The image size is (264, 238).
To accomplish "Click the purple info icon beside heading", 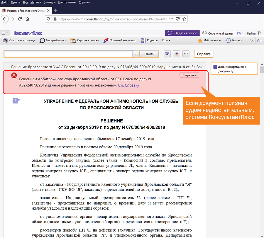I will [16, 101].
